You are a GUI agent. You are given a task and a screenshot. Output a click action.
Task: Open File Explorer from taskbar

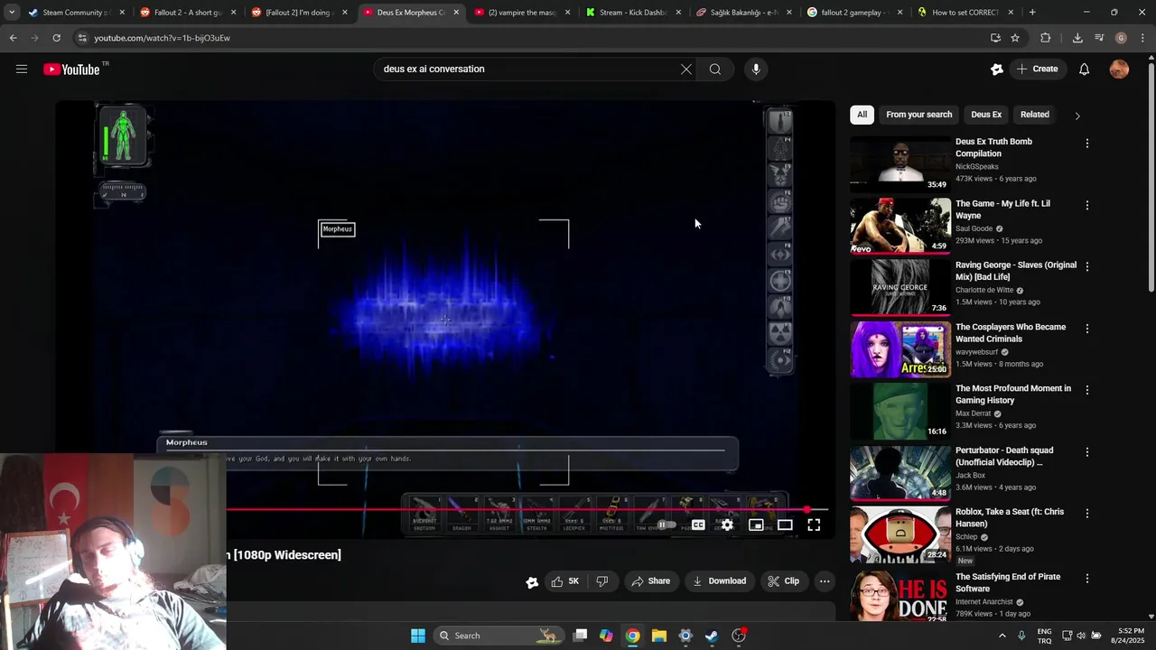coord(659,636)
